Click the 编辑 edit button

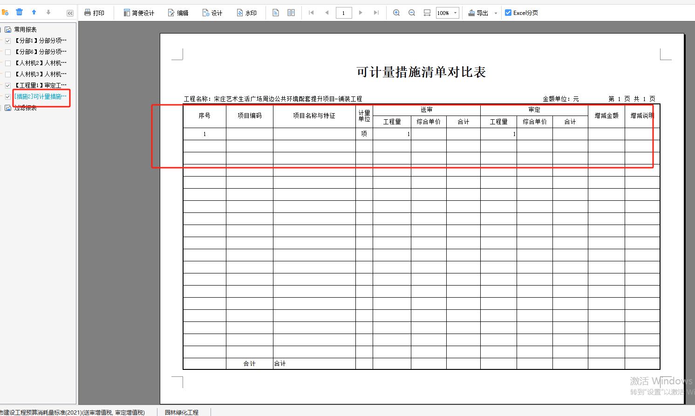coord(178,13)
